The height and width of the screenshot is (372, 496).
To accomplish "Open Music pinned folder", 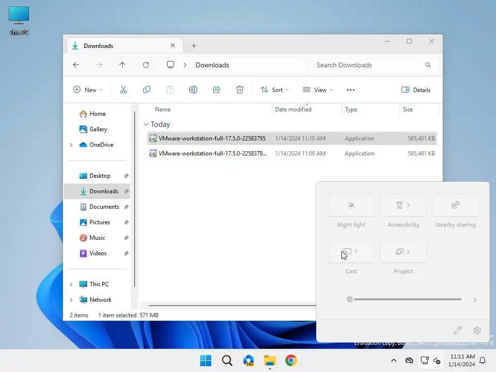I will pos(98,238).
